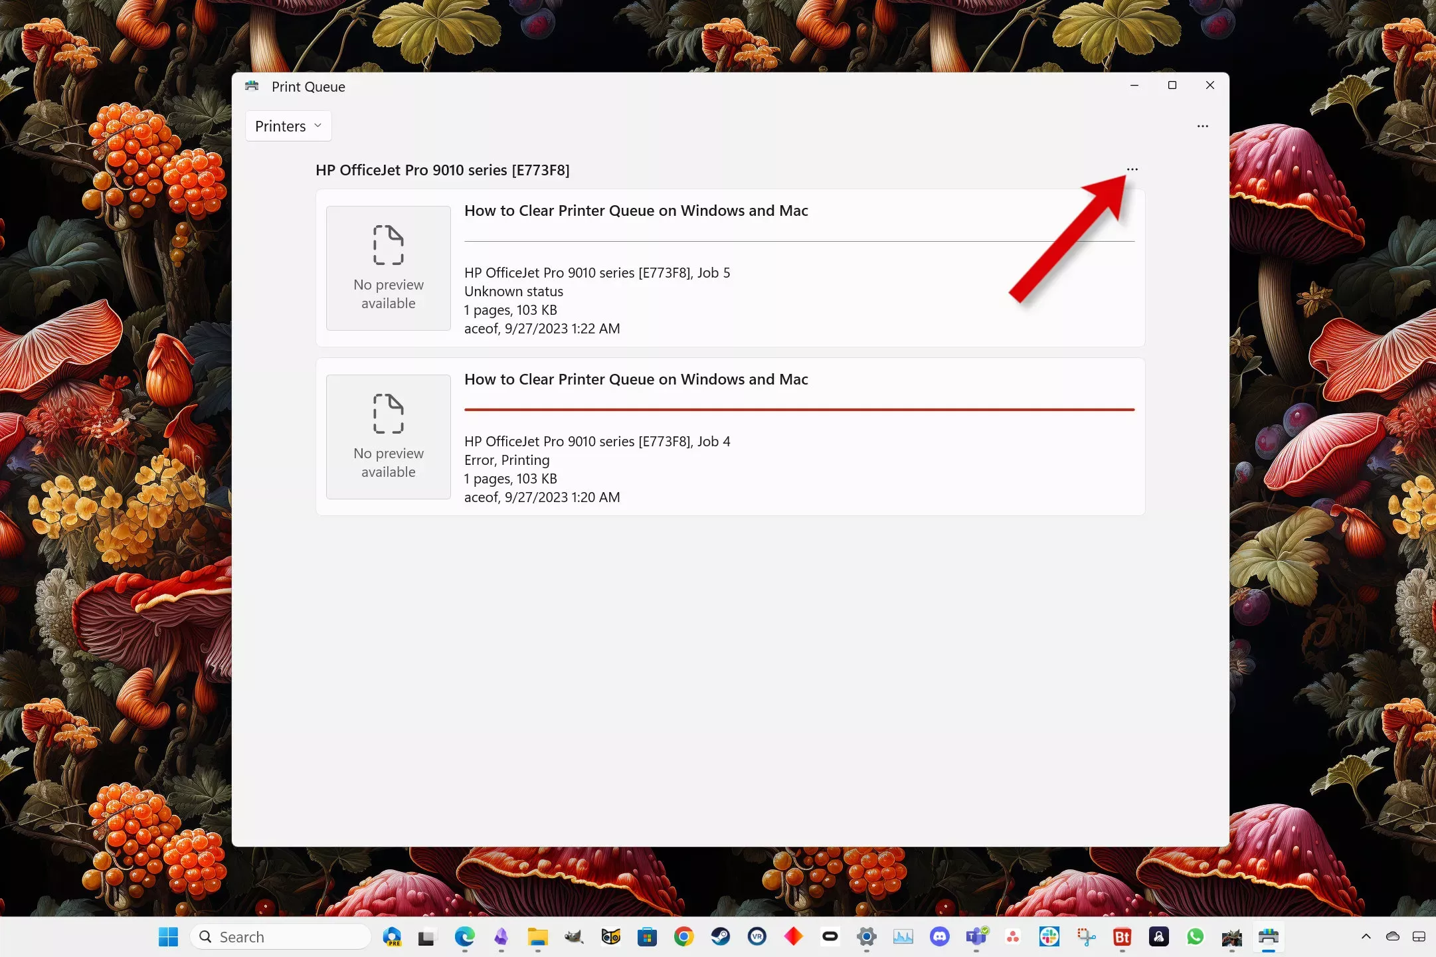This screenshot has width=1436, height=957.
Task: Open the top-right window more options menu
Action: (1202, 126)
